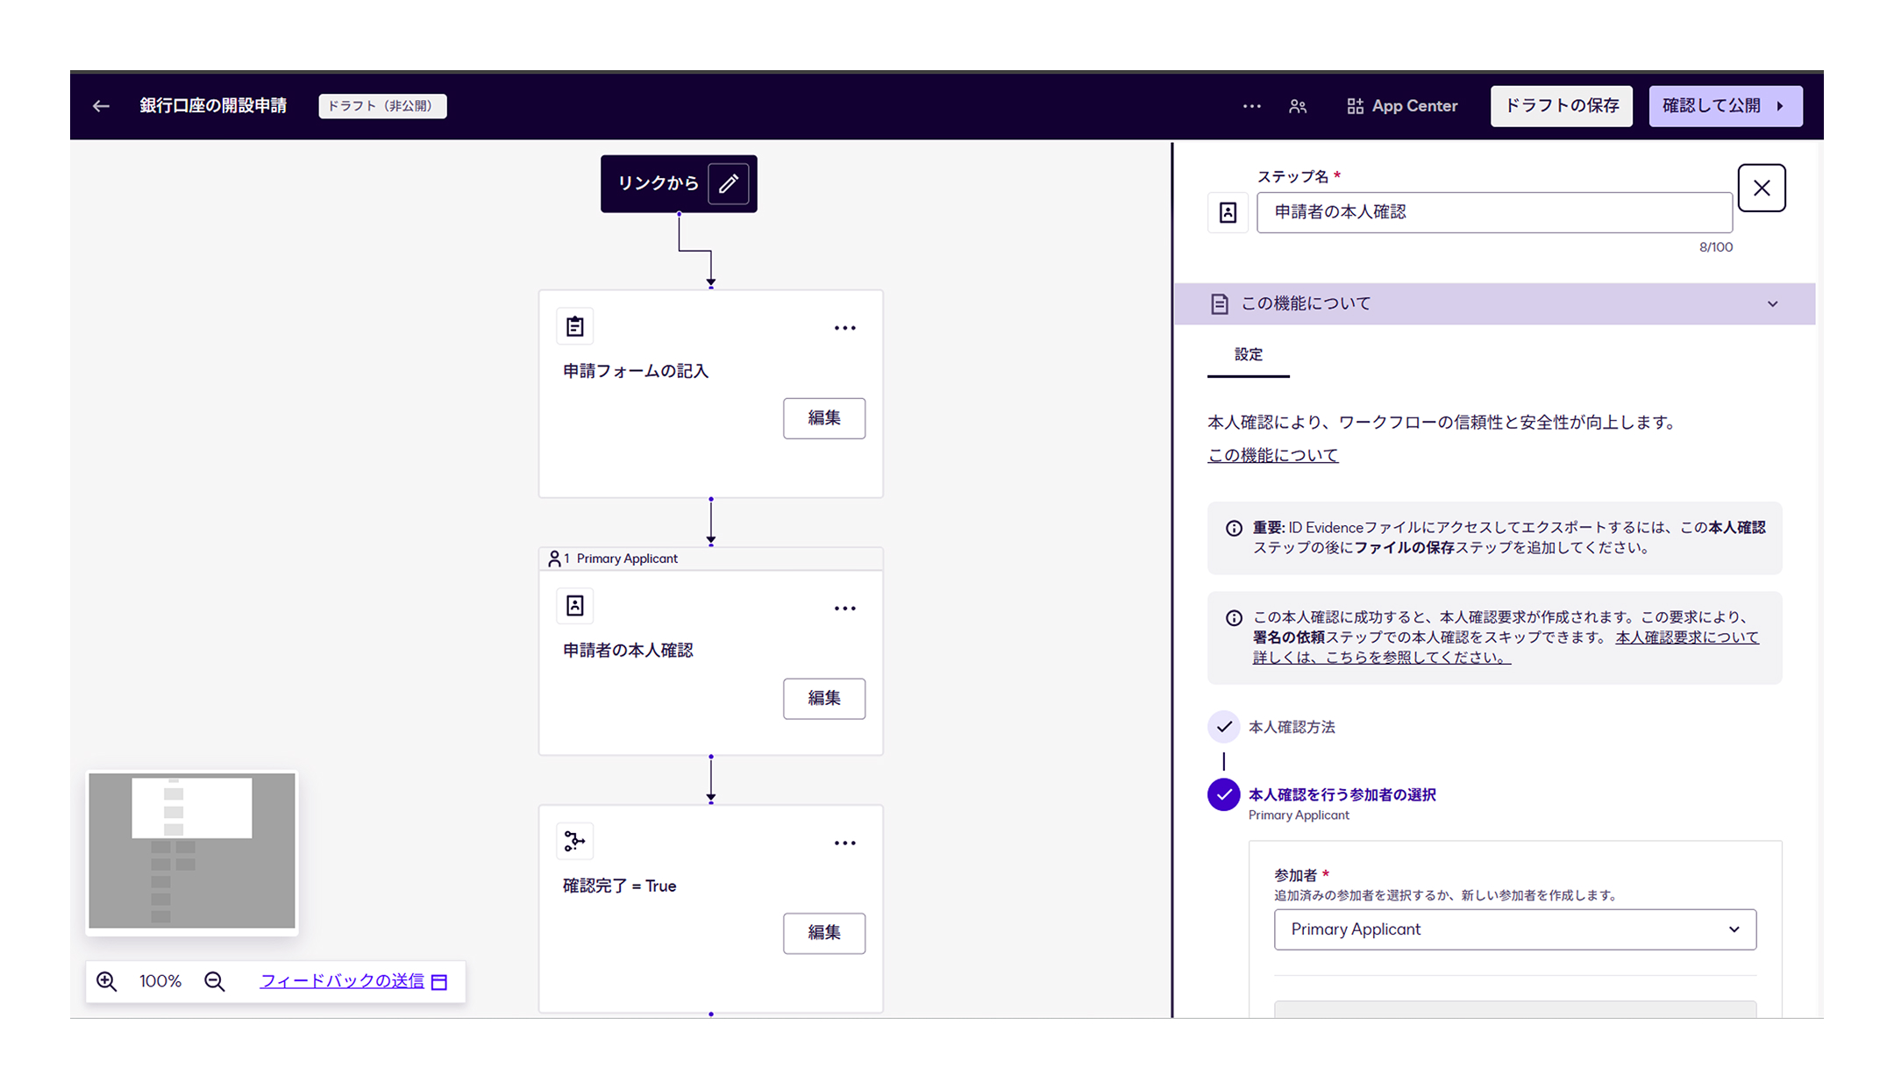1894x1089 pixels.
Task: Open options menu for 申請者の本人確認 step
Action: click(844, 609)
